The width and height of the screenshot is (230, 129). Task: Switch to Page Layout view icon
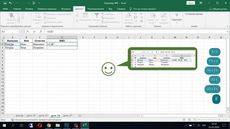click(189, 120)
